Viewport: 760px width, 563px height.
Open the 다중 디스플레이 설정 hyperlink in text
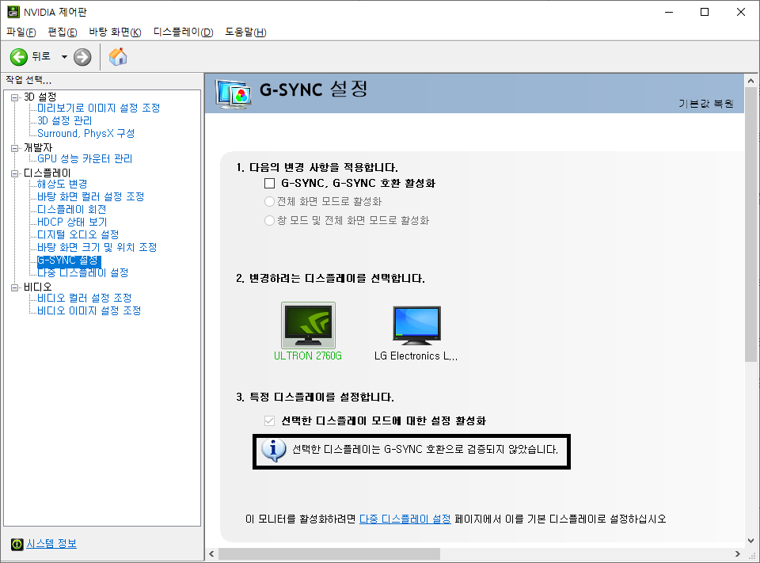click(405, 519)
